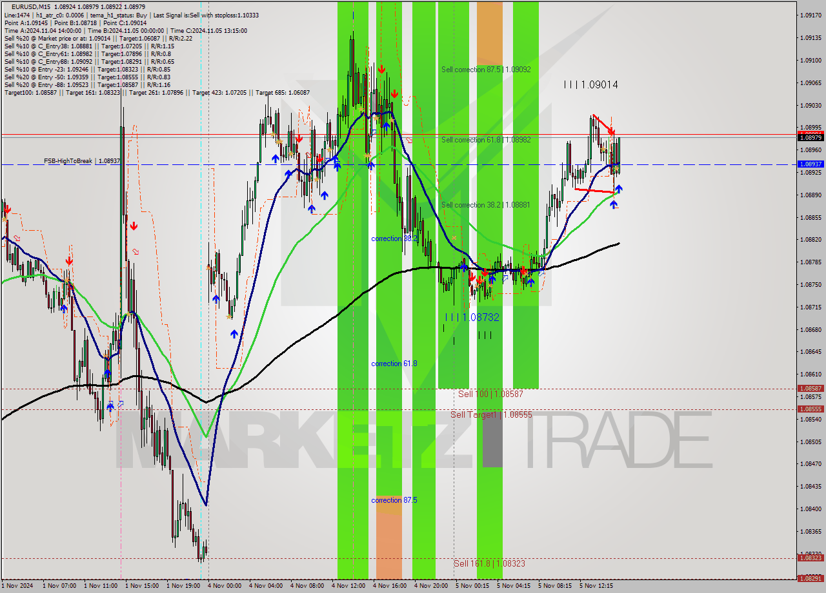
Task: Select the 'Sell 100 | 1.08587' label
Action: coord(490,394)
